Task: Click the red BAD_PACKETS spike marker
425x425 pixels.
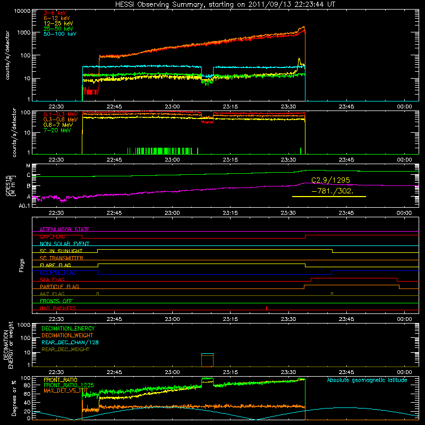Action: [x=267, y=308]
